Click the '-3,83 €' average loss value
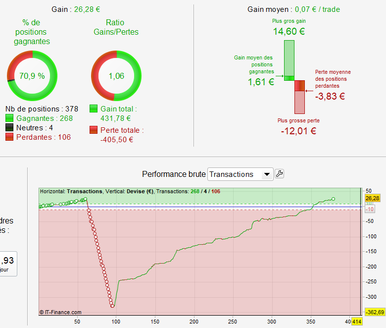The image size is (386, 328). tap(330, 96)
